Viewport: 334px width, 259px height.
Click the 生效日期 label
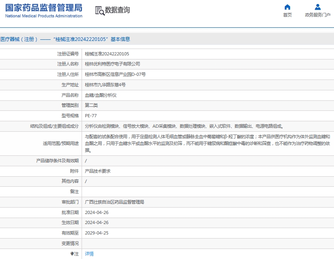(x=70, y=222)
